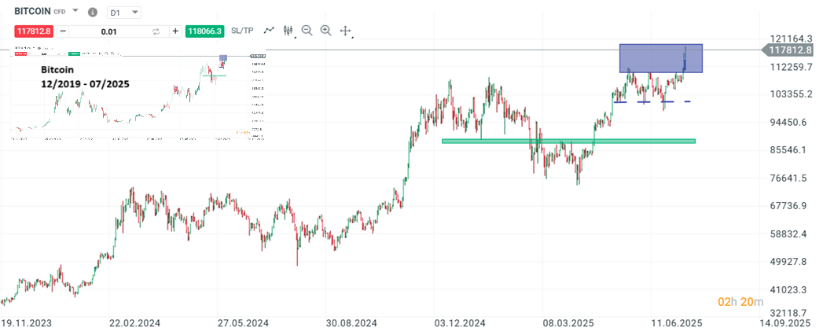Select the candlestick chart type icon
The width and height of the screenshot is (834, 331).
click(x=288, y=31)
